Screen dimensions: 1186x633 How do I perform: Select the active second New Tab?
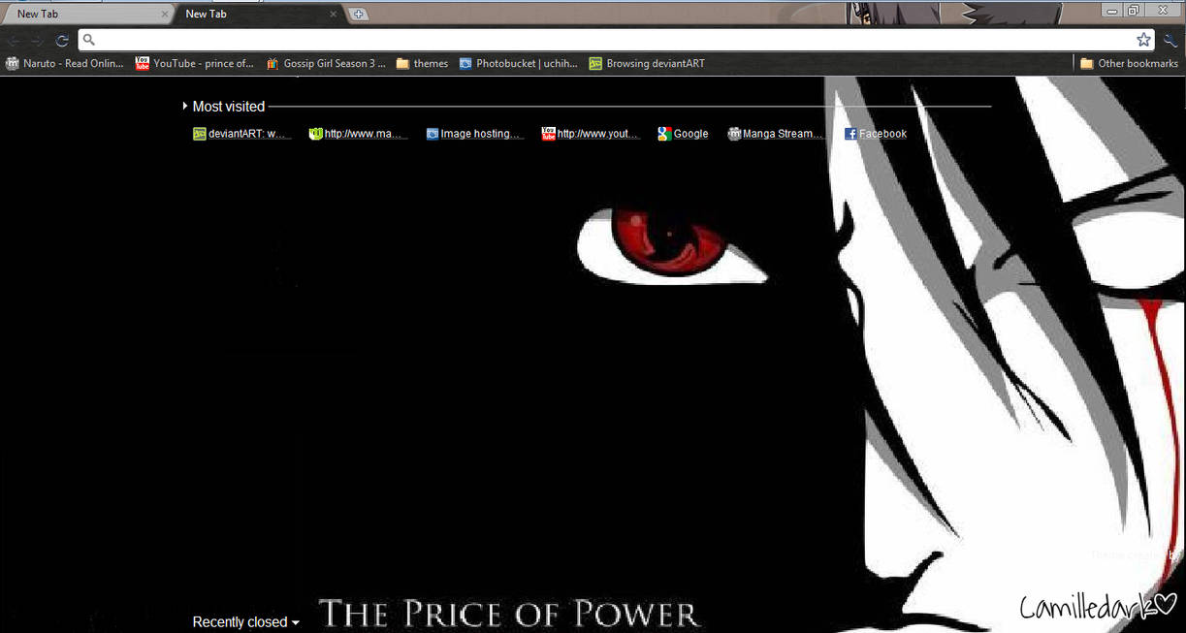point(258,15)
